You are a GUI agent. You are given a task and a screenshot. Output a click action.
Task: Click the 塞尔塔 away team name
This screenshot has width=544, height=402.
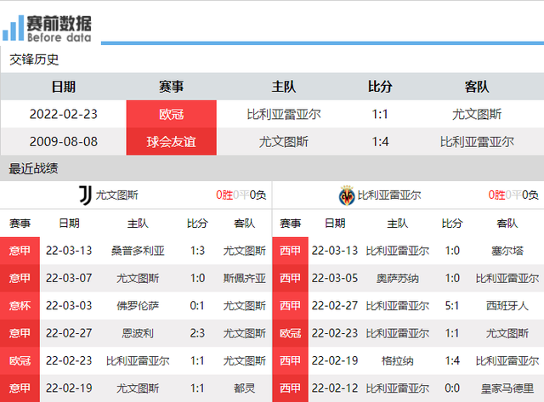(x=507, y=251)
